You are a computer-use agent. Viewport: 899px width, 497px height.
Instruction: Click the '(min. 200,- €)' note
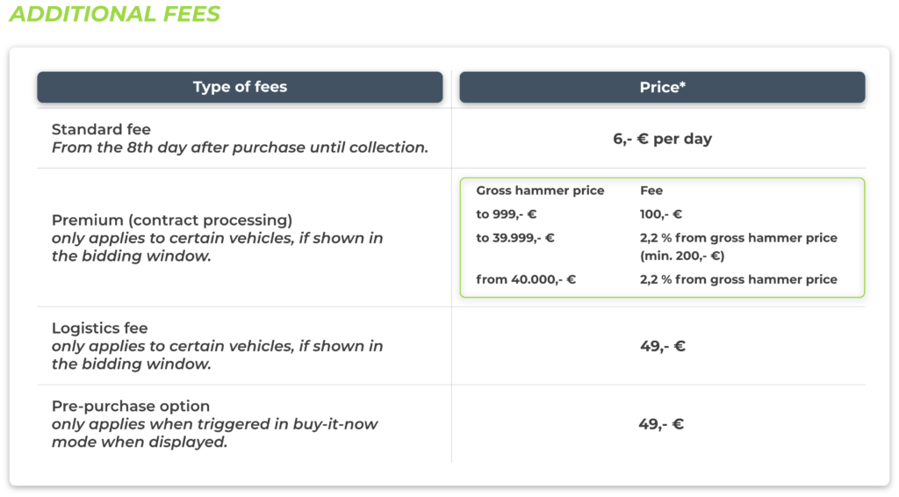pyautogui.click(x=682, y=256)
